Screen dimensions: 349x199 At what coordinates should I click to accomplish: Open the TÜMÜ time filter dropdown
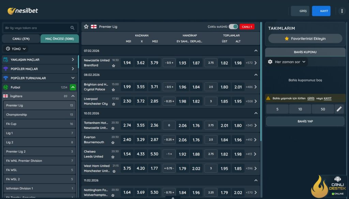[x=16, y=49]
